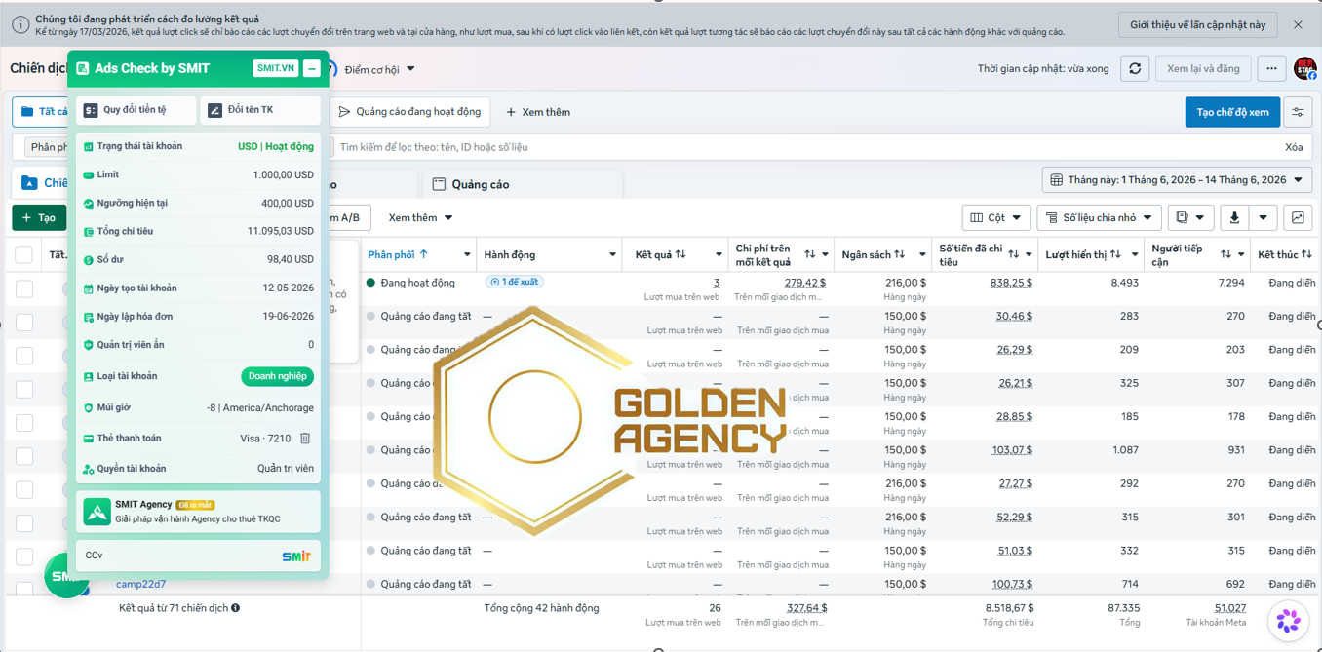The image size is (1322, 652).
Task: Sort by the Kết thúc column arrows
Action: point(1306,255)
